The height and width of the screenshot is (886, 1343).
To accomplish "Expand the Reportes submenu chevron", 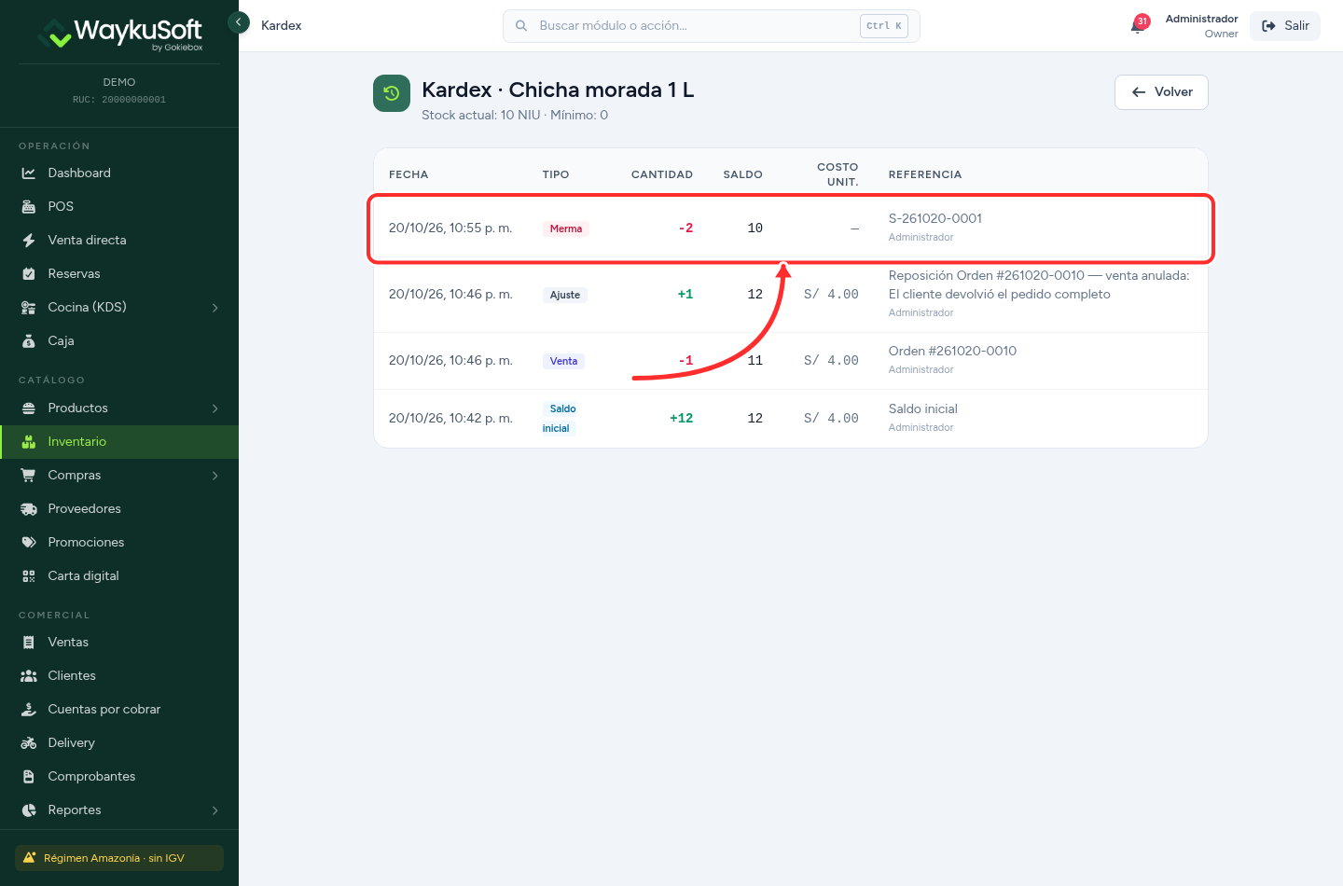I will (x=215, y=810).
